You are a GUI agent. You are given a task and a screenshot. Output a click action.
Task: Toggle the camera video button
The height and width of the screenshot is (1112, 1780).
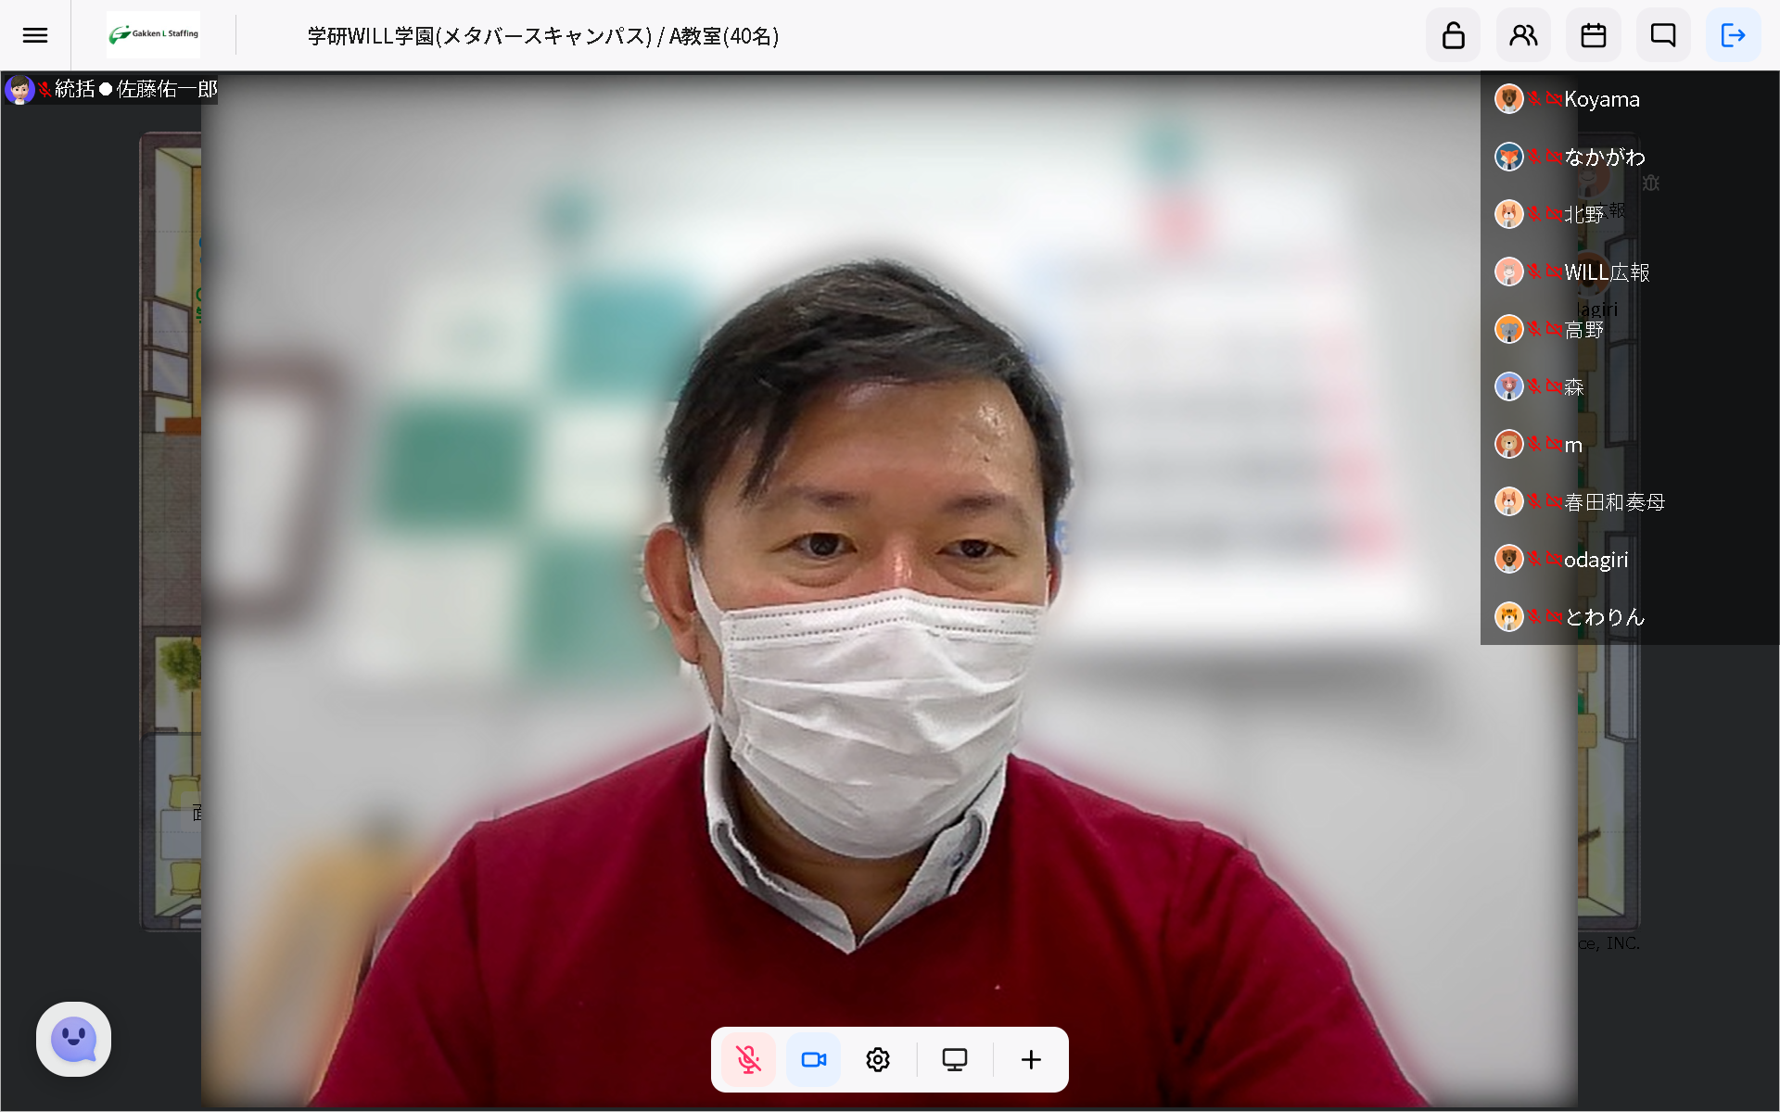[814, 1059]
